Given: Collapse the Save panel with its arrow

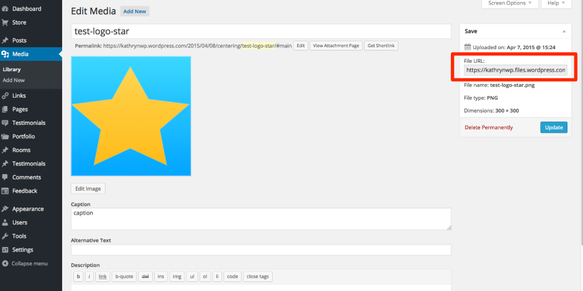Looking at the screenshot, I should (564, 32).
